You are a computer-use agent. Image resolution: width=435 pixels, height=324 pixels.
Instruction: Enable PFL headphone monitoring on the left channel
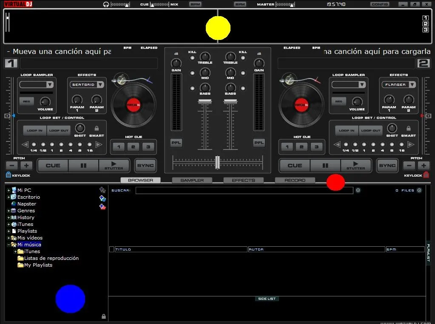coord(176,143)
